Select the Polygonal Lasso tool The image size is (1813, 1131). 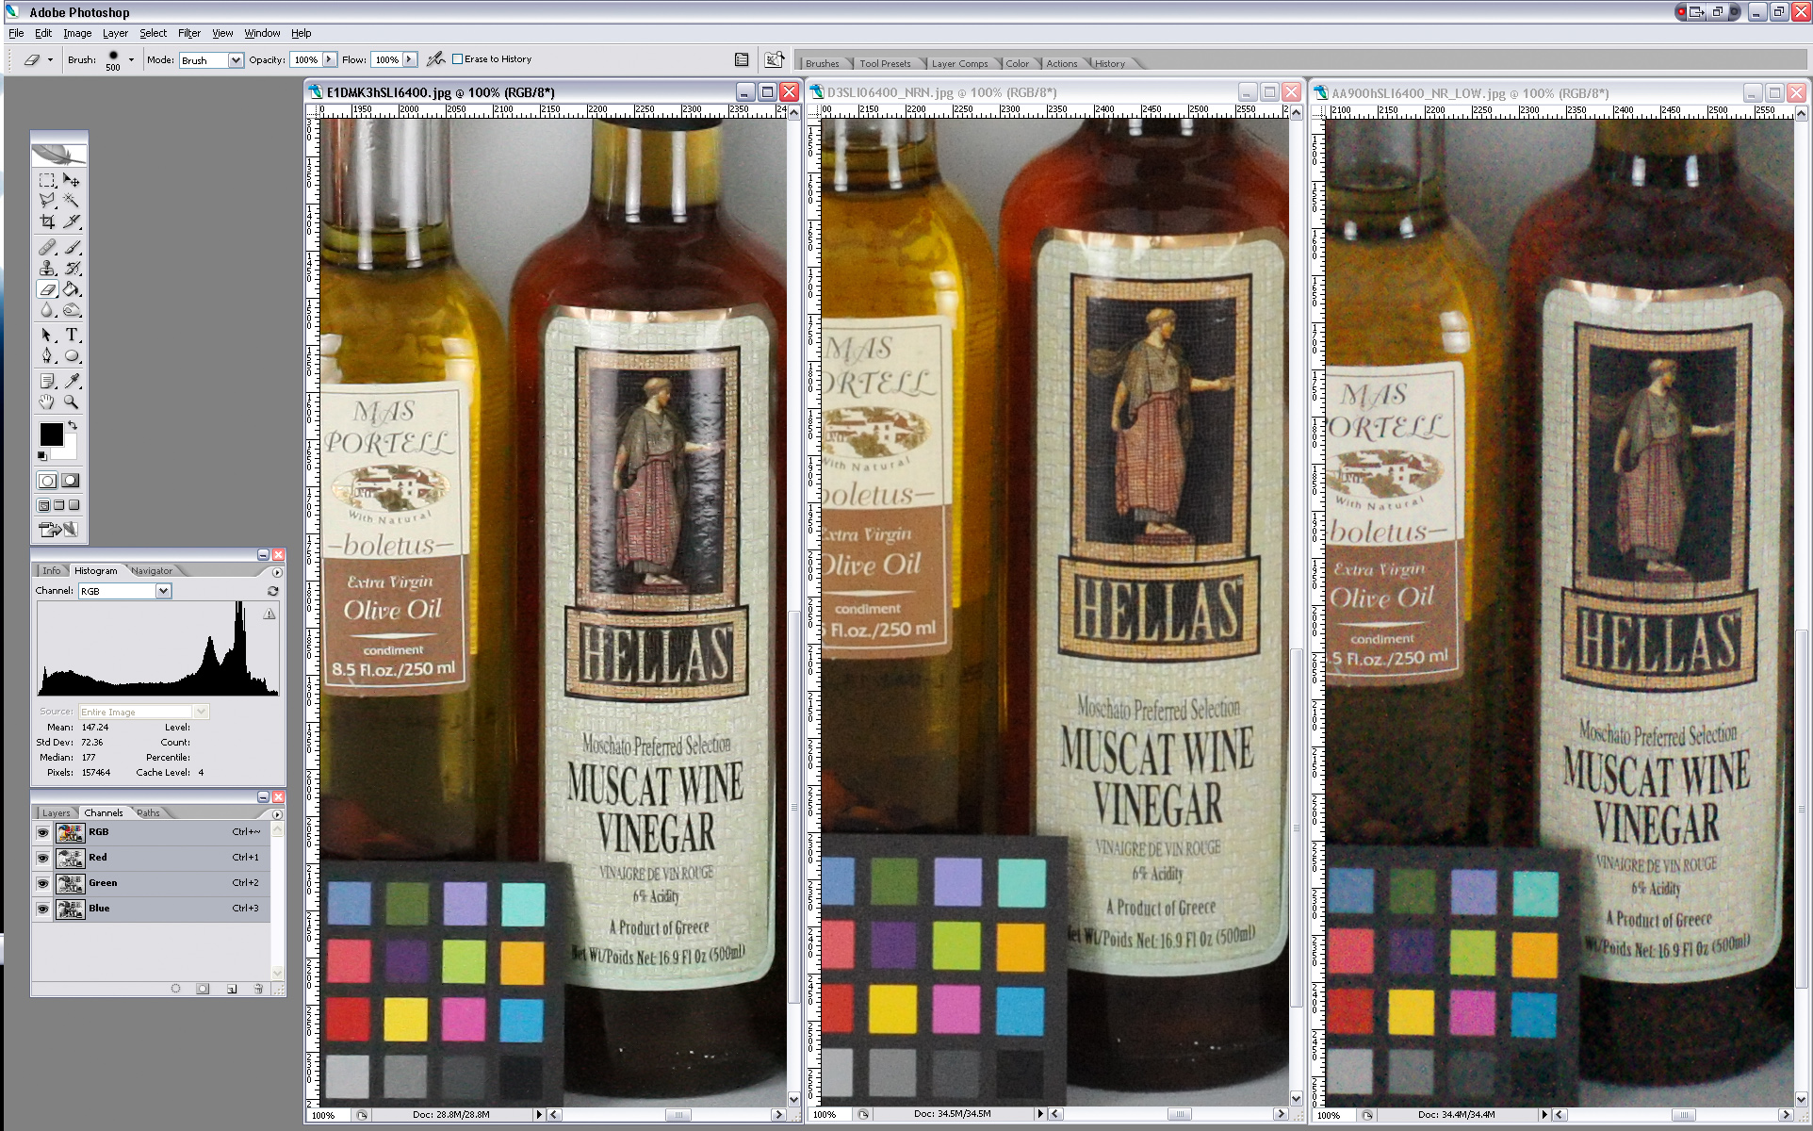pyautogui.click(x=47, y=201)
